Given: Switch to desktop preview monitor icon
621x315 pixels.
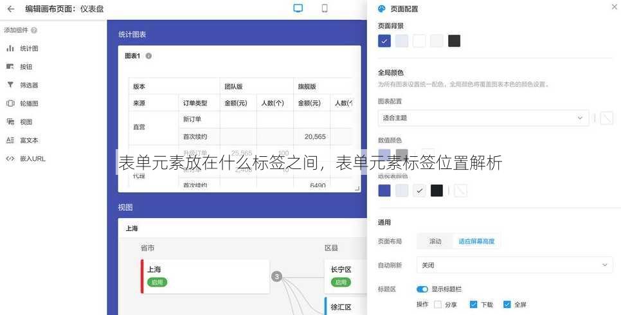Looking at the screenshot, I should [x=298, y=8].
